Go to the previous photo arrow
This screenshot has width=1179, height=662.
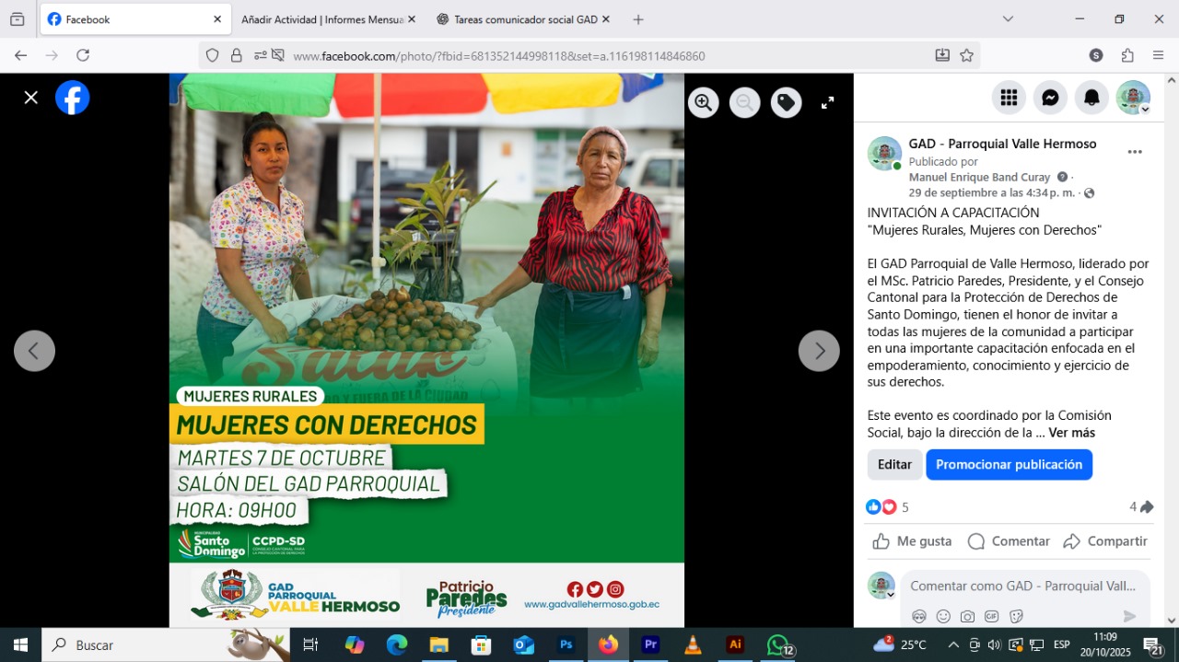(35, 351)
